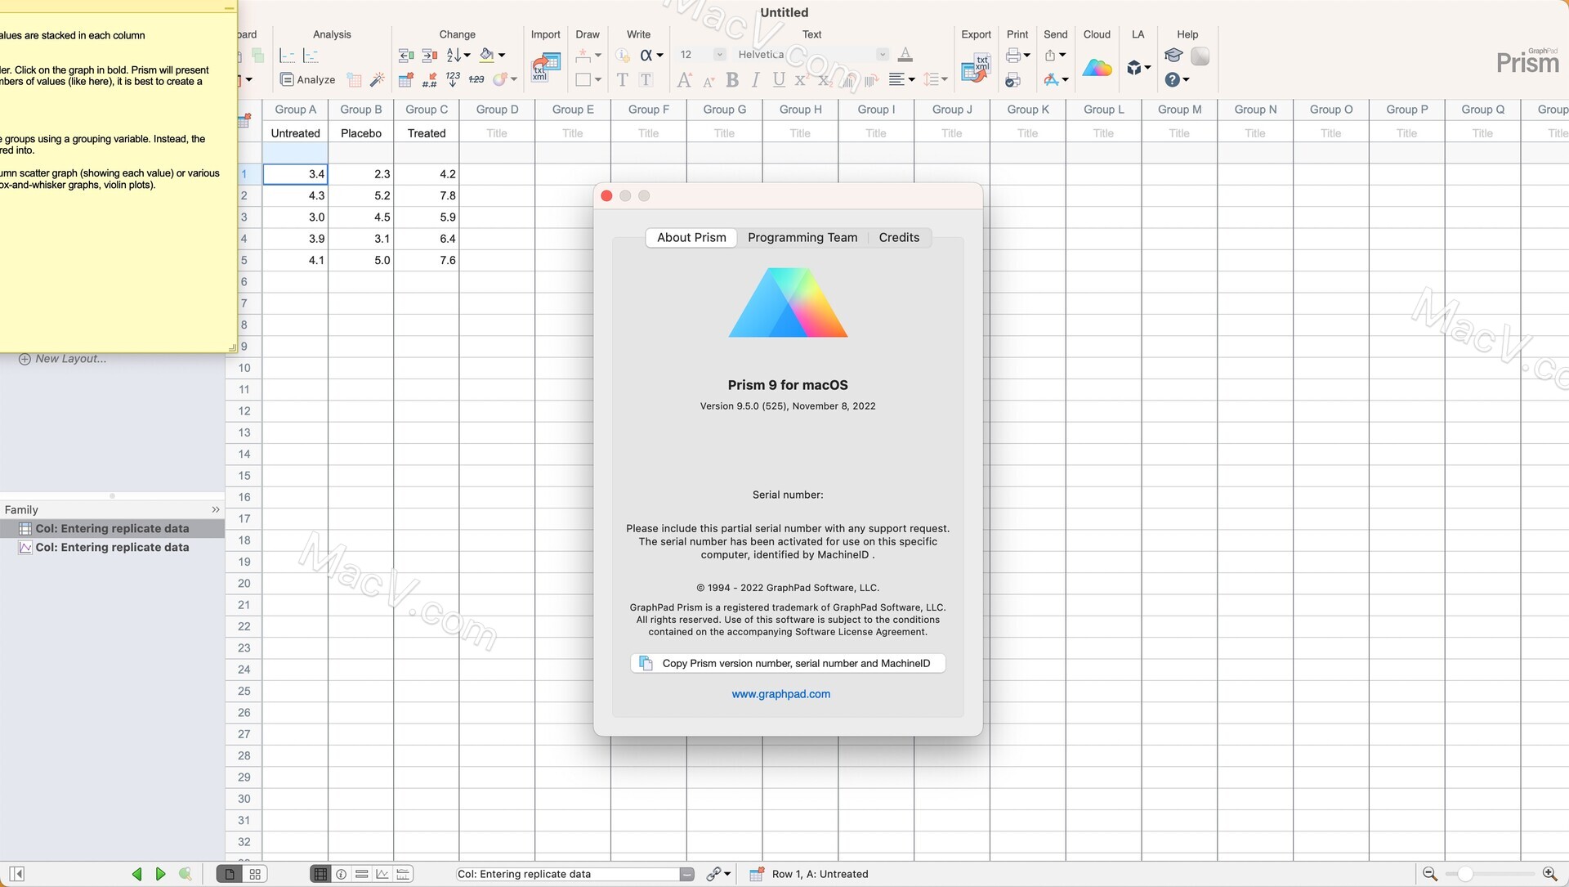1569x887 pixels.
Task: Expand the Family panel chevron
Action: (216, 509)
